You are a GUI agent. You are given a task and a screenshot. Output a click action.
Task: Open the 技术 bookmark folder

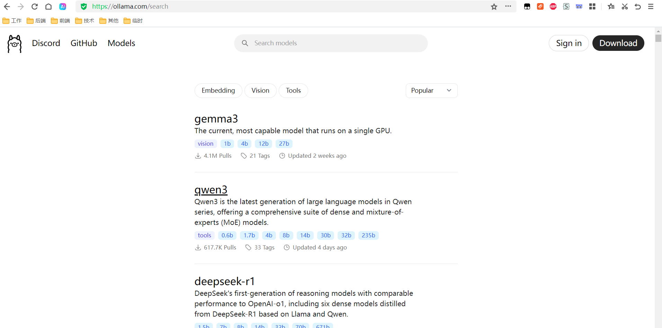[85, 21]
